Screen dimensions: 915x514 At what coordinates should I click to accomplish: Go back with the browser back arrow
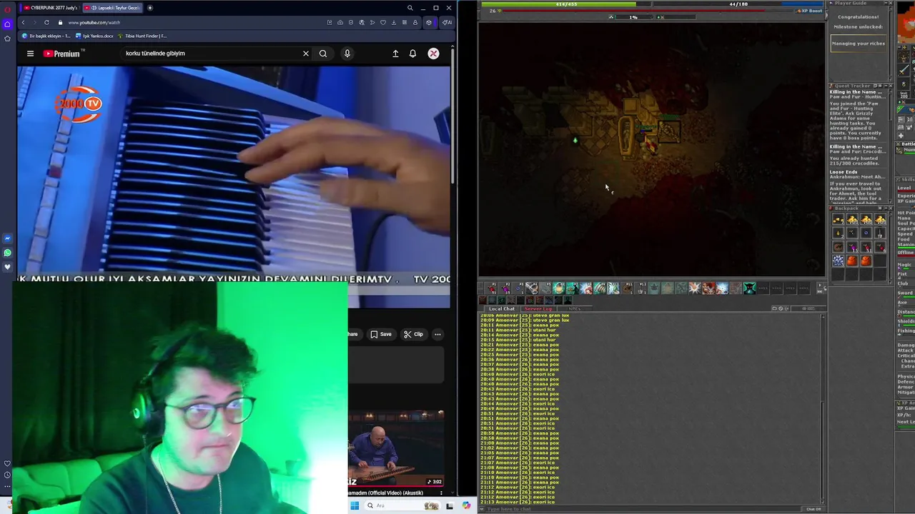click(23, 22)
